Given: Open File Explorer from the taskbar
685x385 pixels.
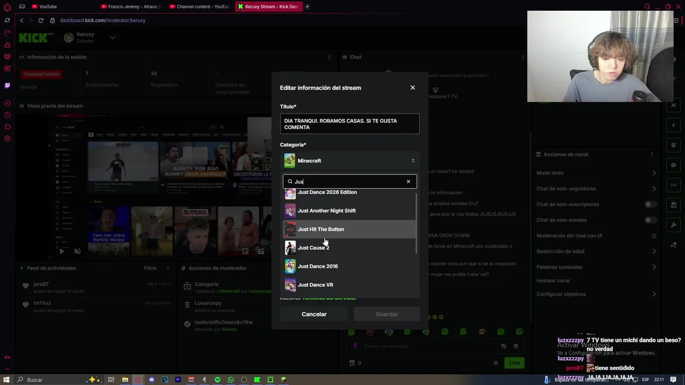Looking at the screenshot, I should point(125,380).
